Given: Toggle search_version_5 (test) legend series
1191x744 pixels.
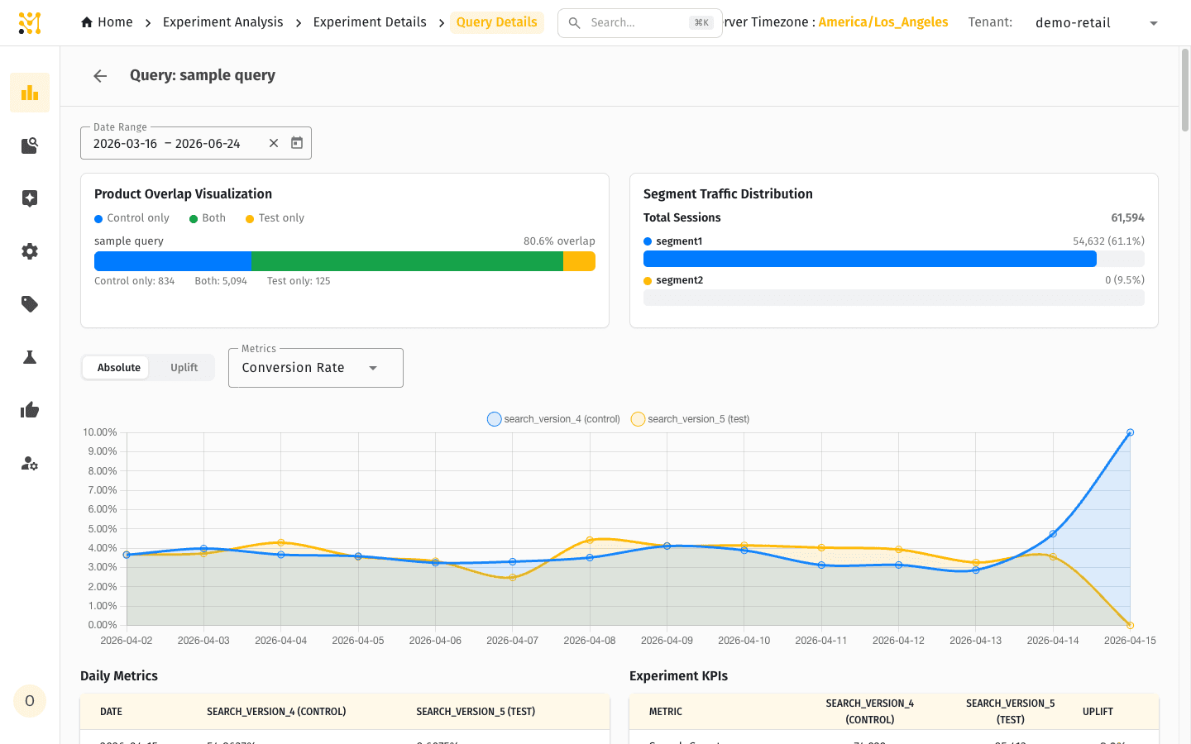Looking at the screenshot, I should tap(690, 419).
